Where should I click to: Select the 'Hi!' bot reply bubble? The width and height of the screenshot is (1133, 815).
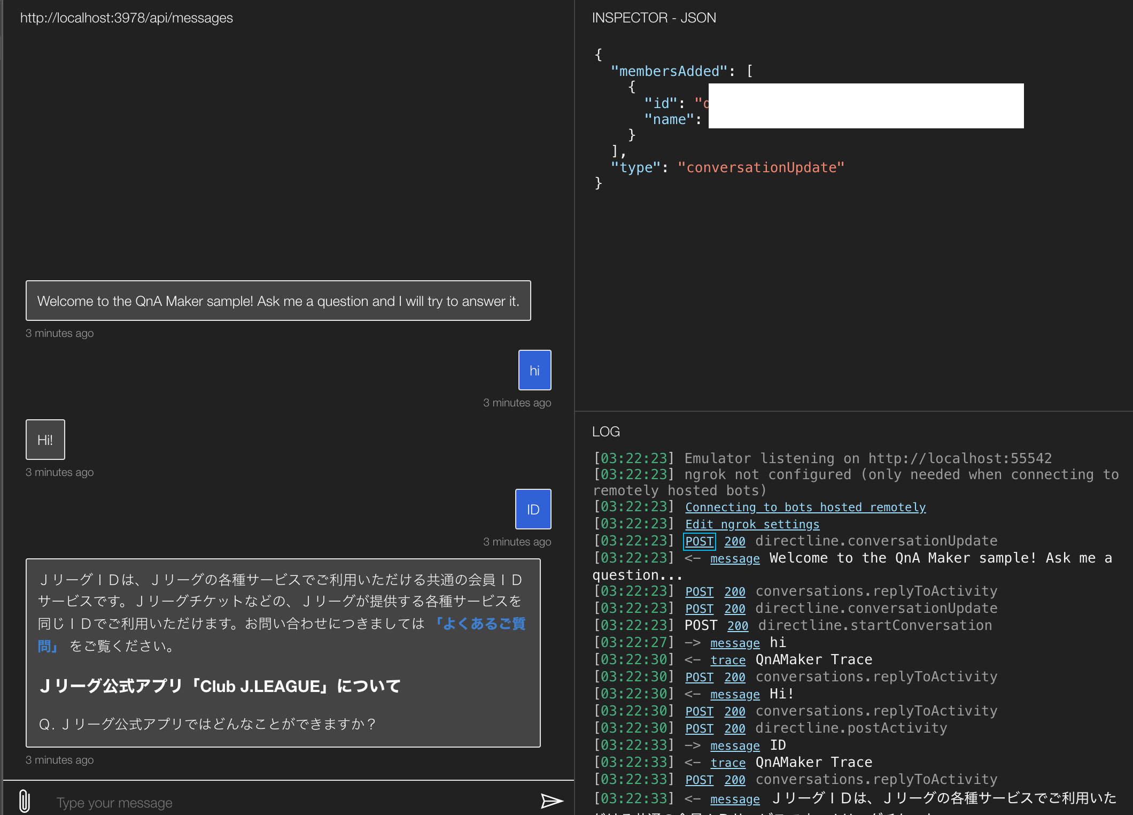(x=45, y=440)
